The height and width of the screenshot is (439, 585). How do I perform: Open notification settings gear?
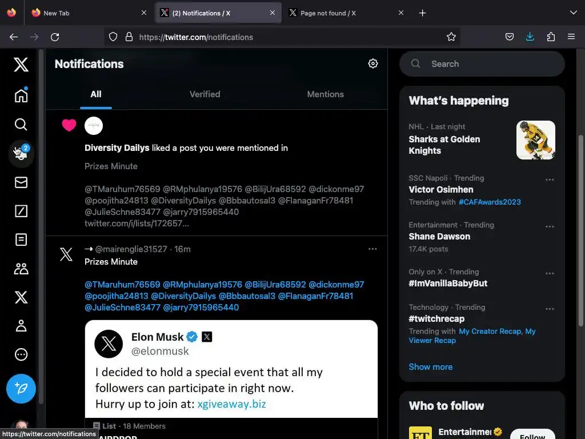[x=373, y=64]
